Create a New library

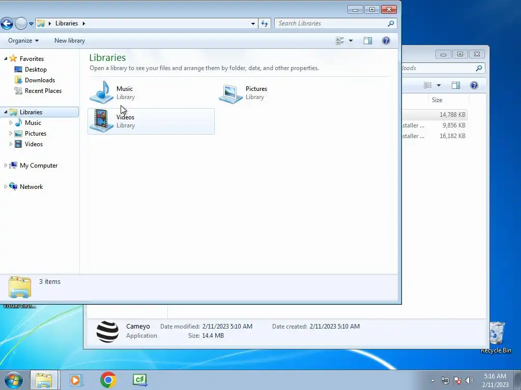(70, 41)
